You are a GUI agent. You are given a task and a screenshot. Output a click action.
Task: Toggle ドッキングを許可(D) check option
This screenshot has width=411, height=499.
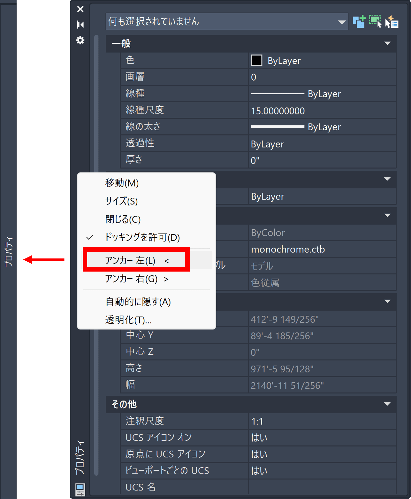[142, 237]
